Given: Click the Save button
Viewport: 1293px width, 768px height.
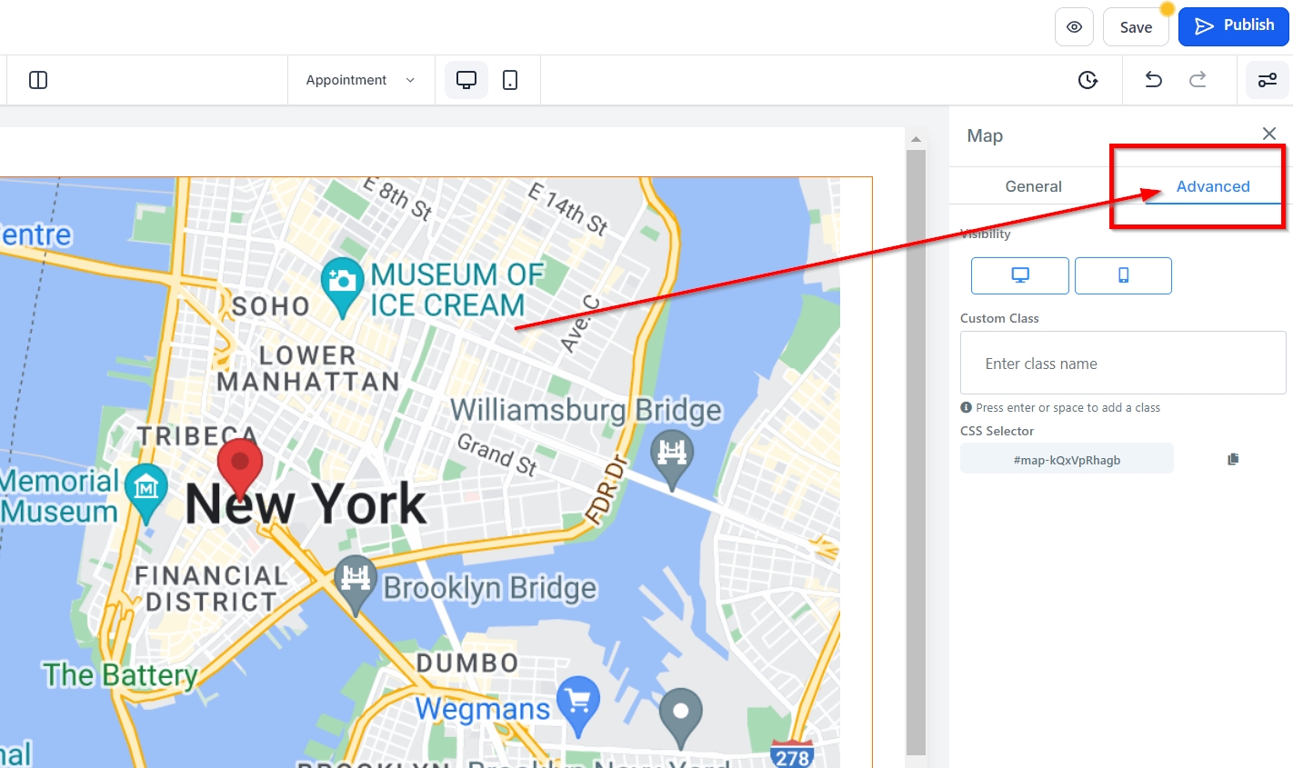Looking at the screenshot, I should (1136, 27).
